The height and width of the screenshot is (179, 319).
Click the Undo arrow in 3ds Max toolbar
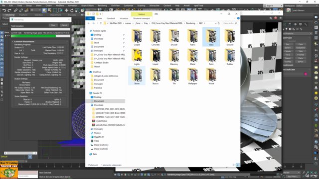coord(4,10)
